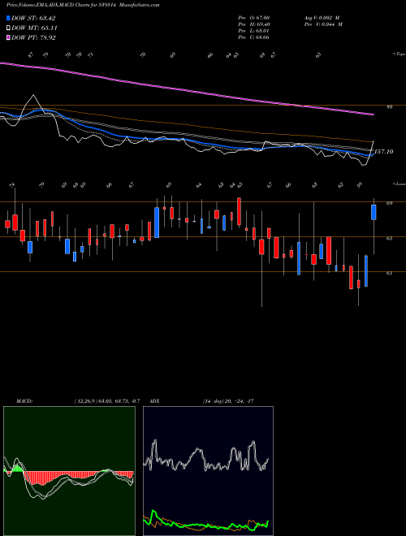The width and height of the screenshot is (406, 536).
Task: Click the ADX panel title
Action: click(x=155, y=401)
